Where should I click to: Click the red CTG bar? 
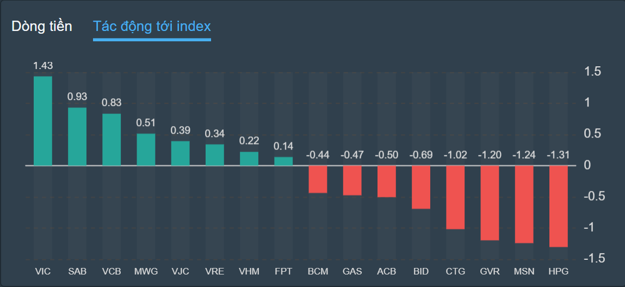coord(455,197)
